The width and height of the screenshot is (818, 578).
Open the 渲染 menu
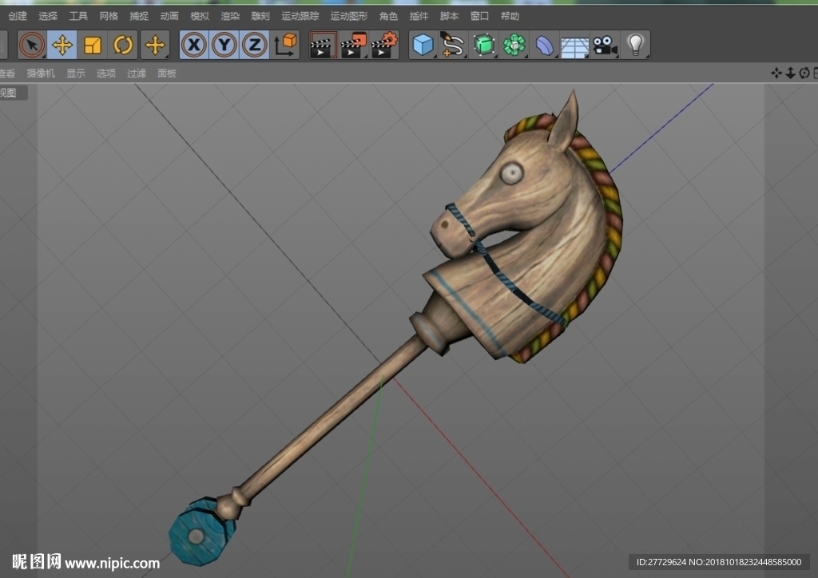tap(229, 16)
